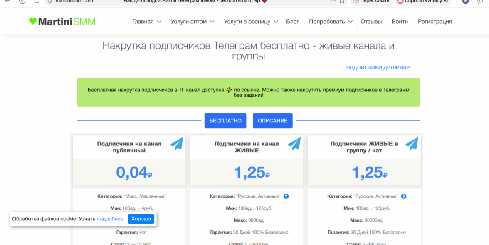Click the category help icon on группу / чат card
Screen dimensions: 489x245
tap(403, 196)
